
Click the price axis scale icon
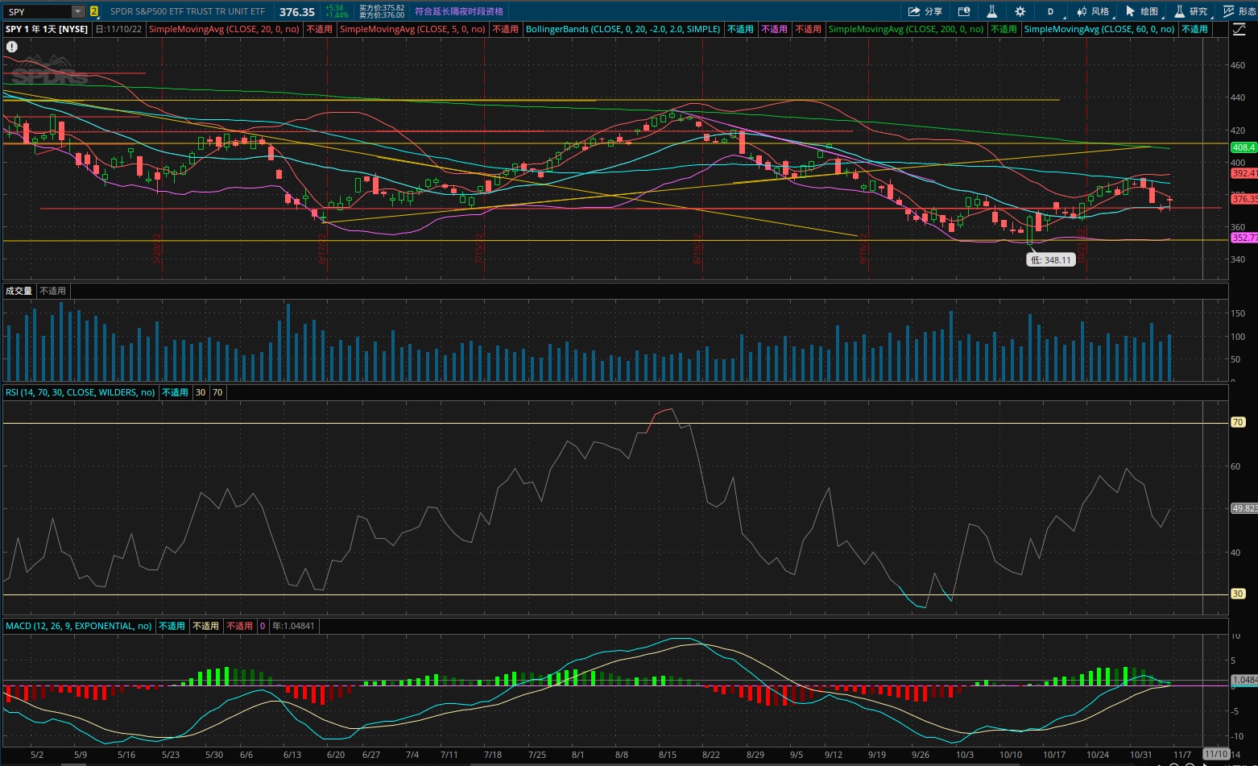(1239, 30)
